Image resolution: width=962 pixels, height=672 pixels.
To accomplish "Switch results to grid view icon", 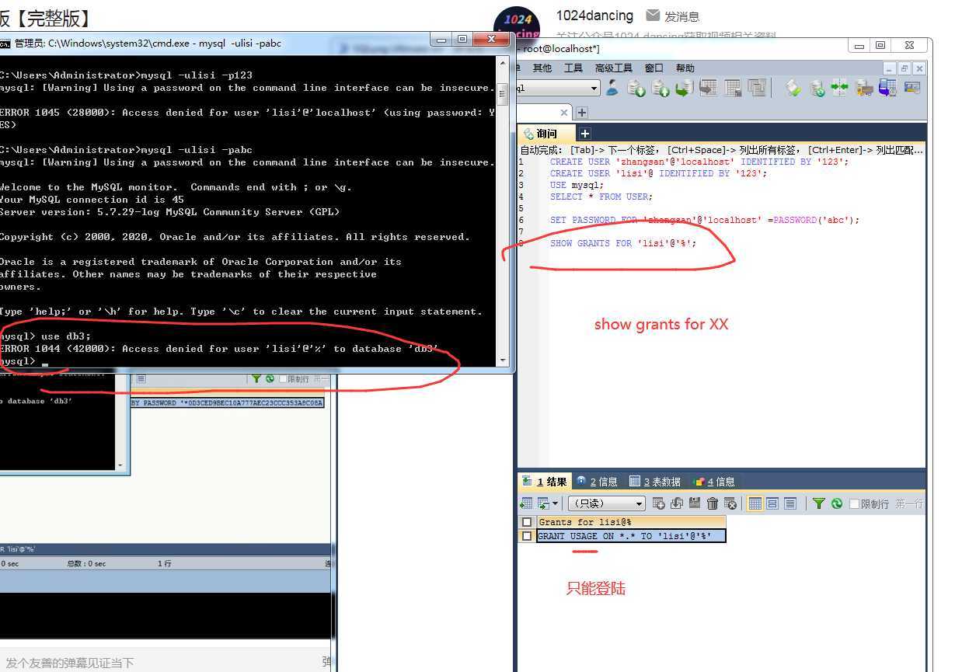I will tap(755, 503).
